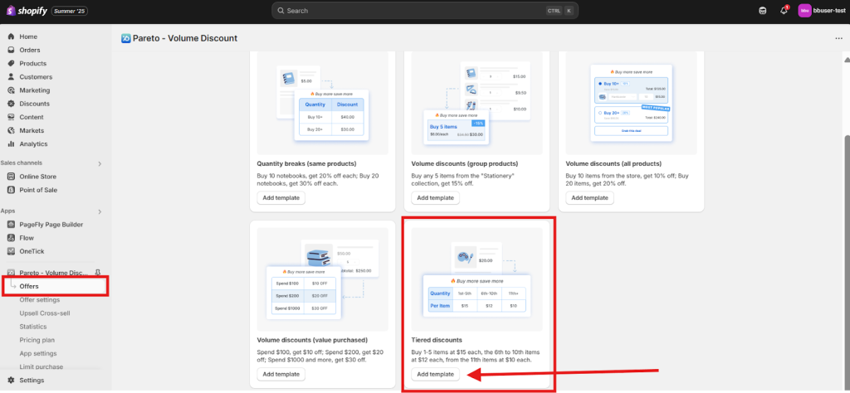Open the notifications bell
This screenshot has height=393, width=850.
(784, 11)
